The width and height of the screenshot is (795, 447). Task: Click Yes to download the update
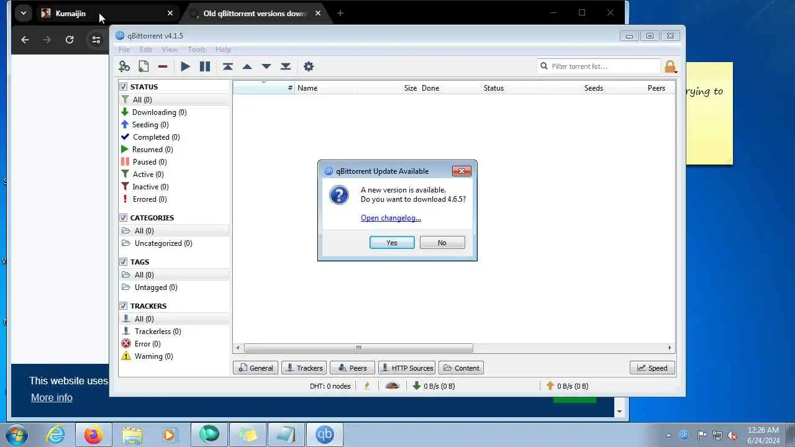click(x=392, y=243)
